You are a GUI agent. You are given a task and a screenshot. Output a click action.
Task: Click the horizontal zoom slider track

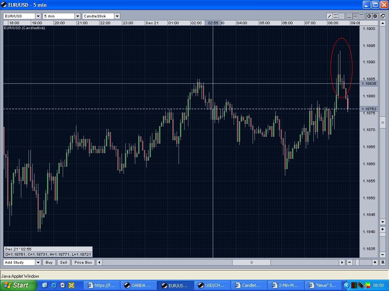[362, 262]
